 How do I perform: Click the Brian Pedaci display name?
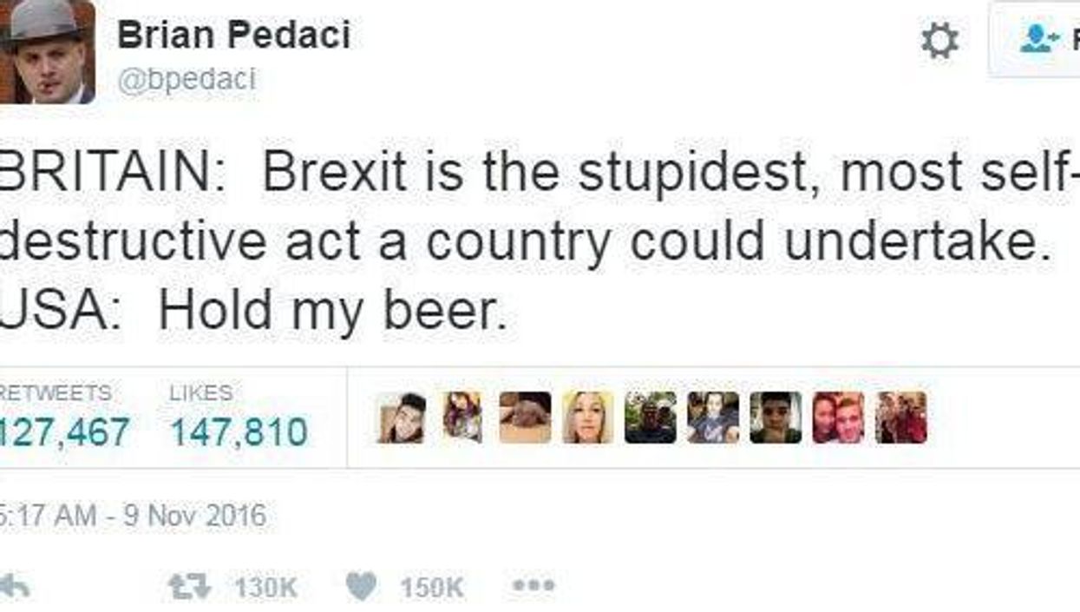pyautogui.click(x=233, y=36)
